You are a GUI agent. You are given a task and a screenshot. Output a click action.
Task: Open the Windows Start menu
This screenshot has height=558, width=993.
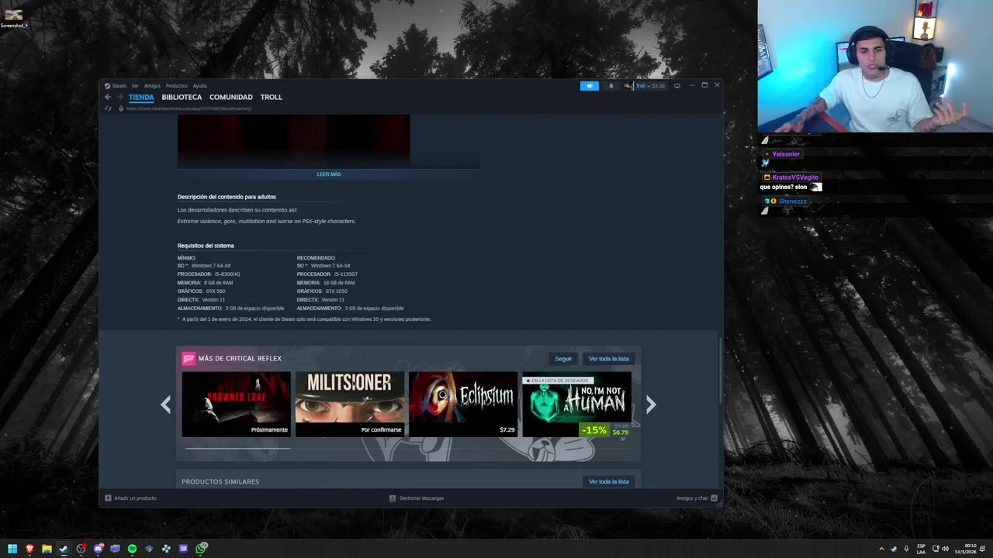click(12, 549)
